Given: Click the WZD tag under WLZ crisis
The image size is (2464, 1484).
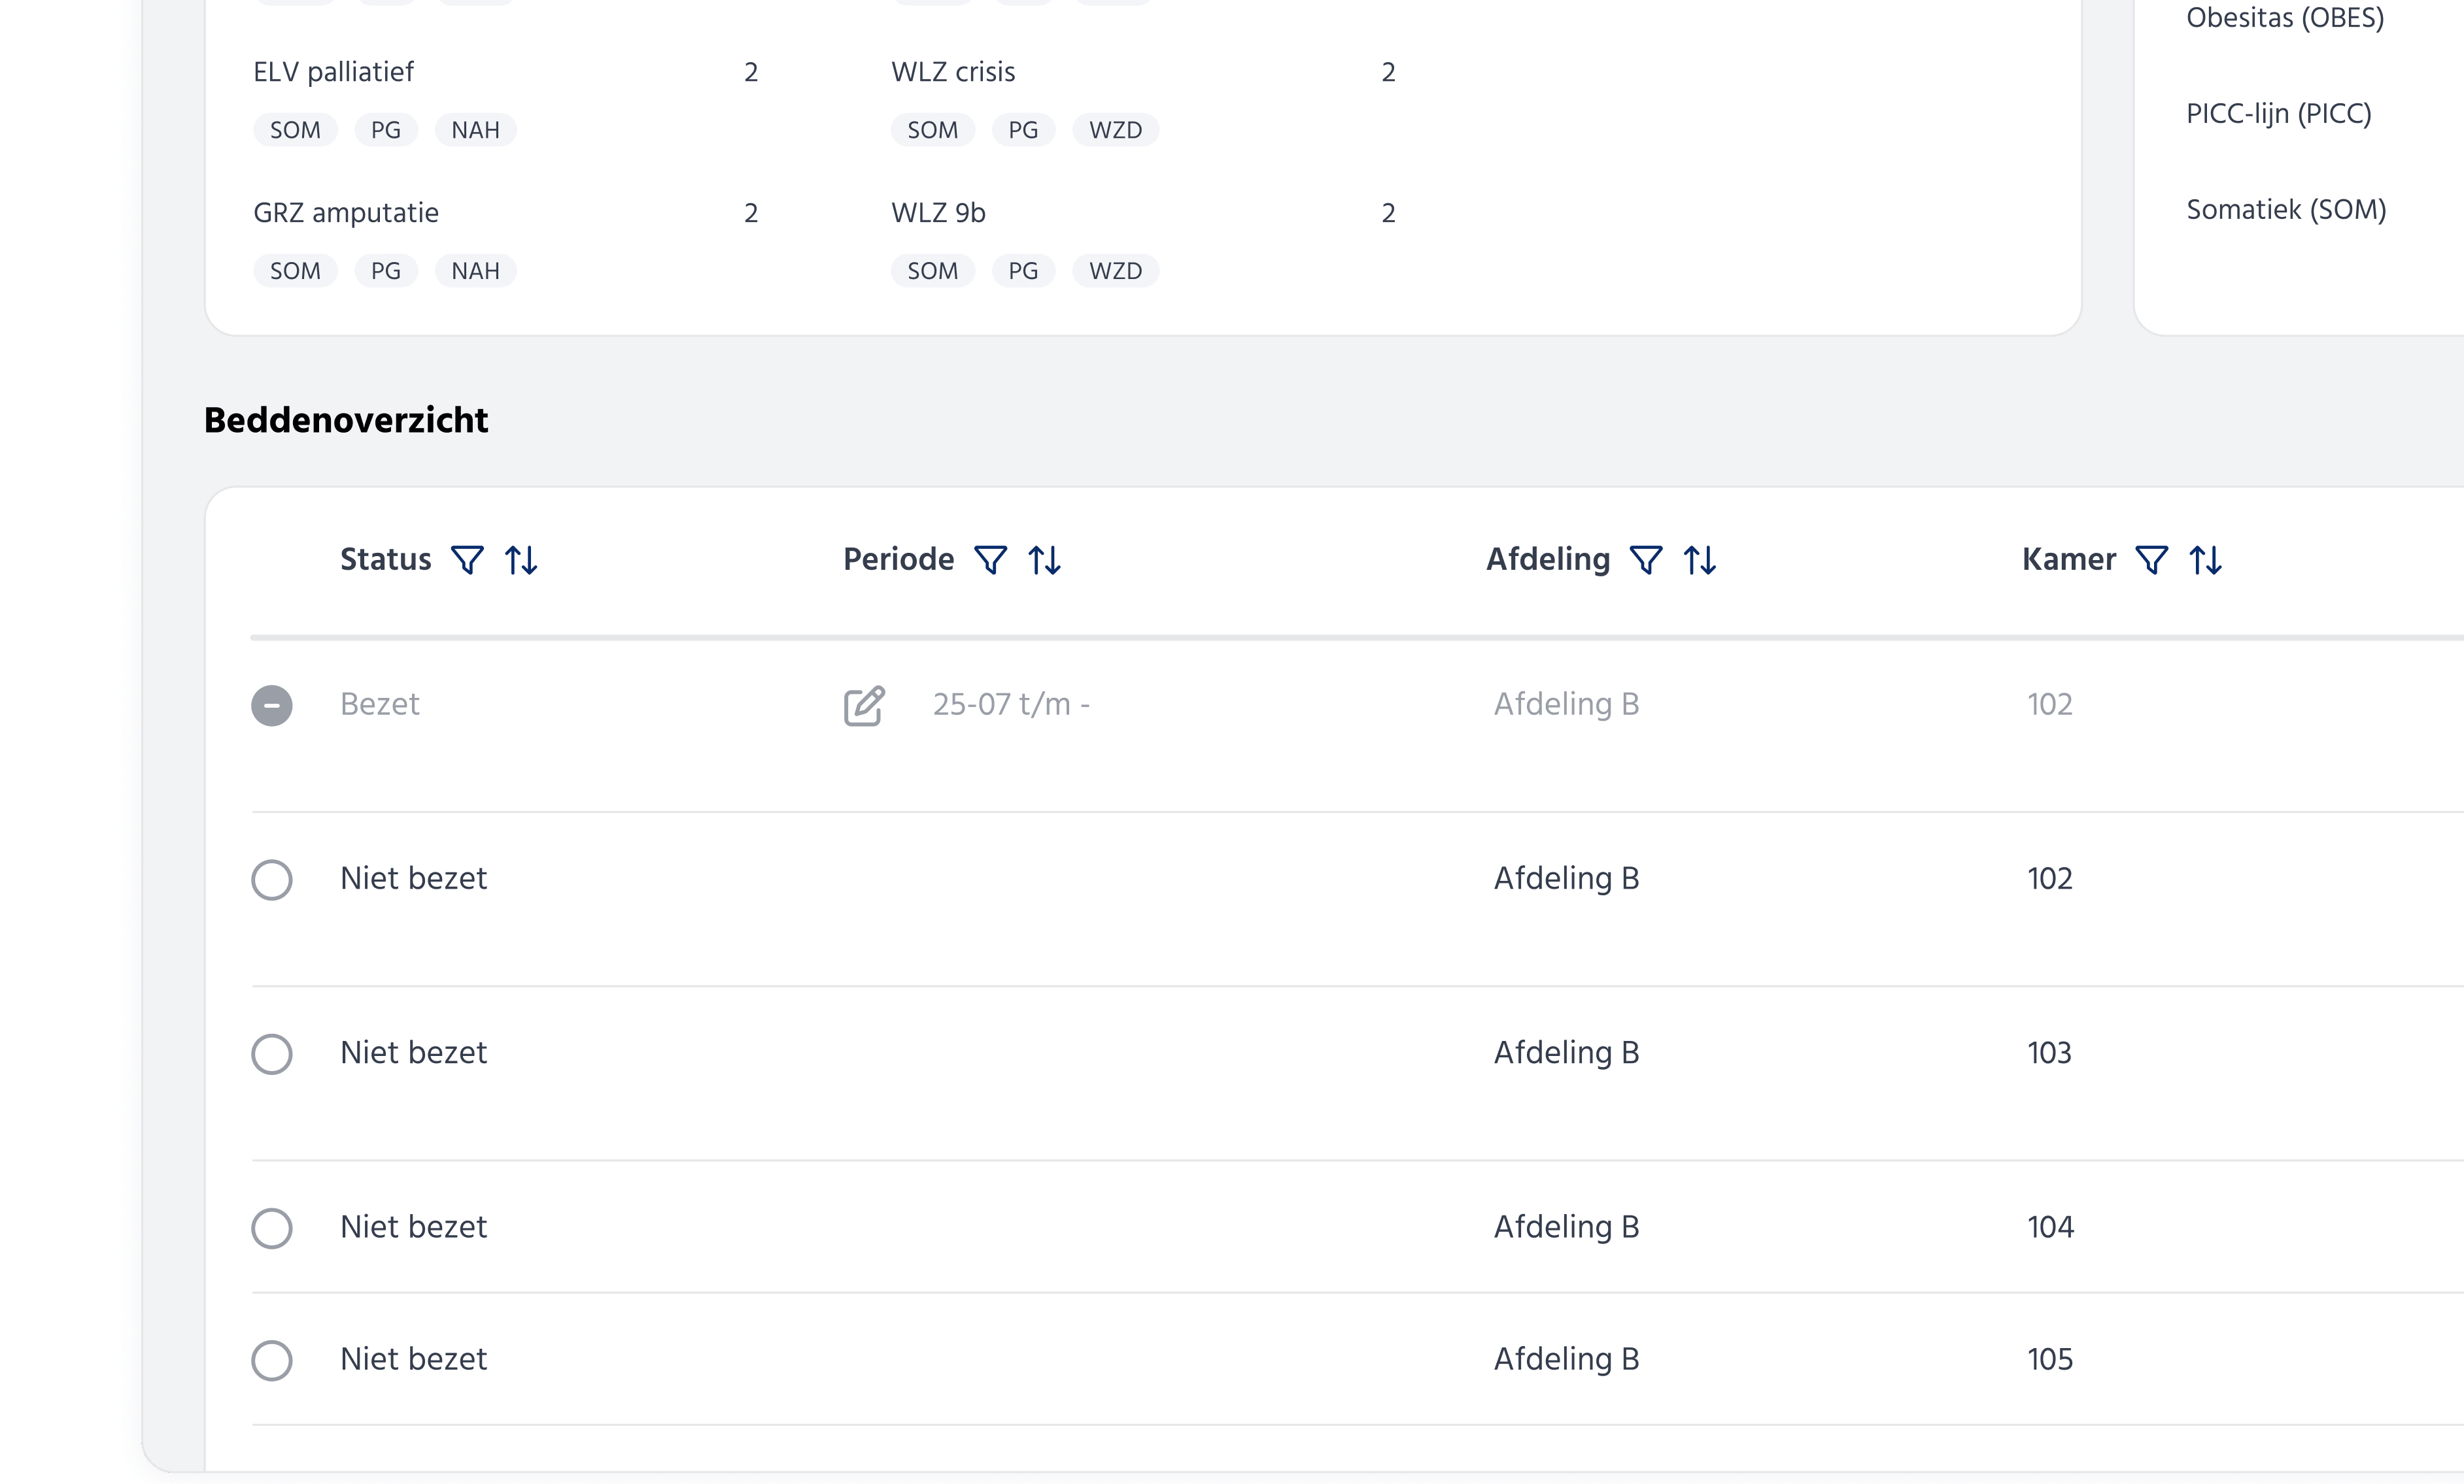Looking at the screenshot, I should (x=1115, y=130).
